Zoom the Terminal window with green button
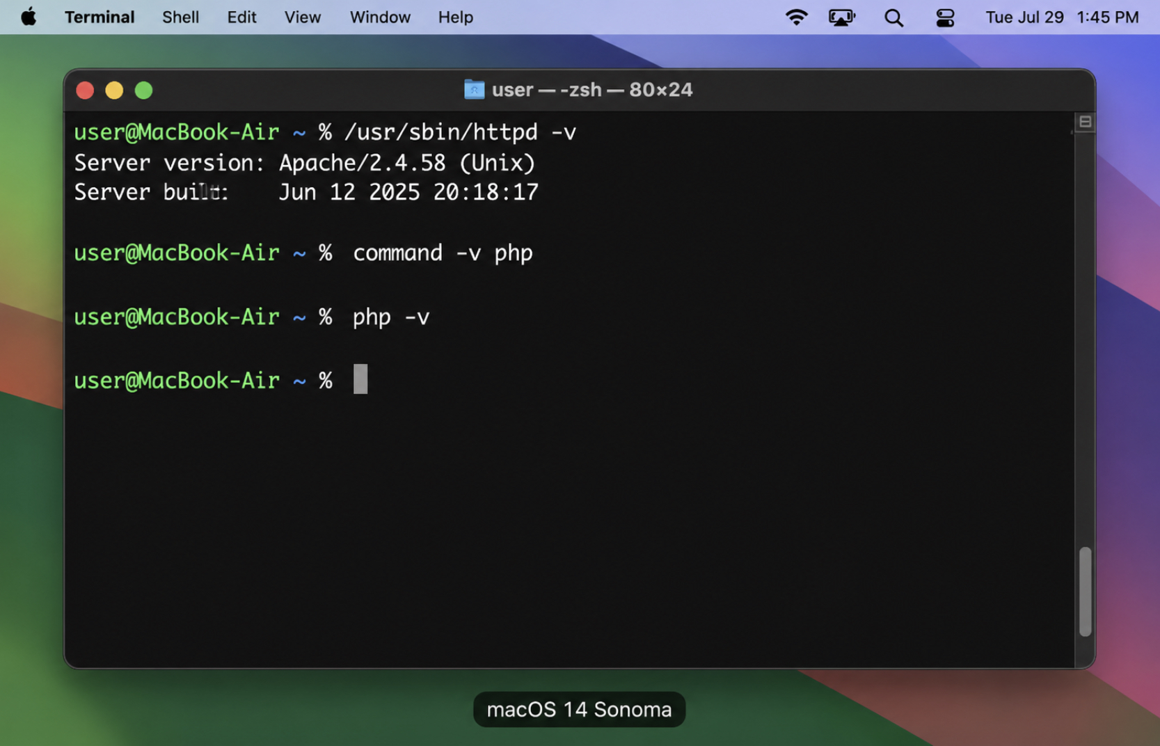This screenshot has height=746, width=1160. tap(143, 90)
